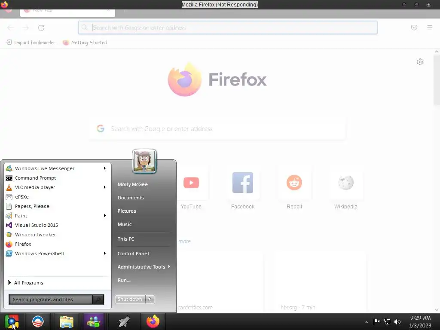Show hidden tray icons arrow

tap(366, 322)
